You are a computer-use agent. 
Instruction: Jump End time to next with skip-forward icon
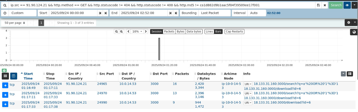point(176,13)
